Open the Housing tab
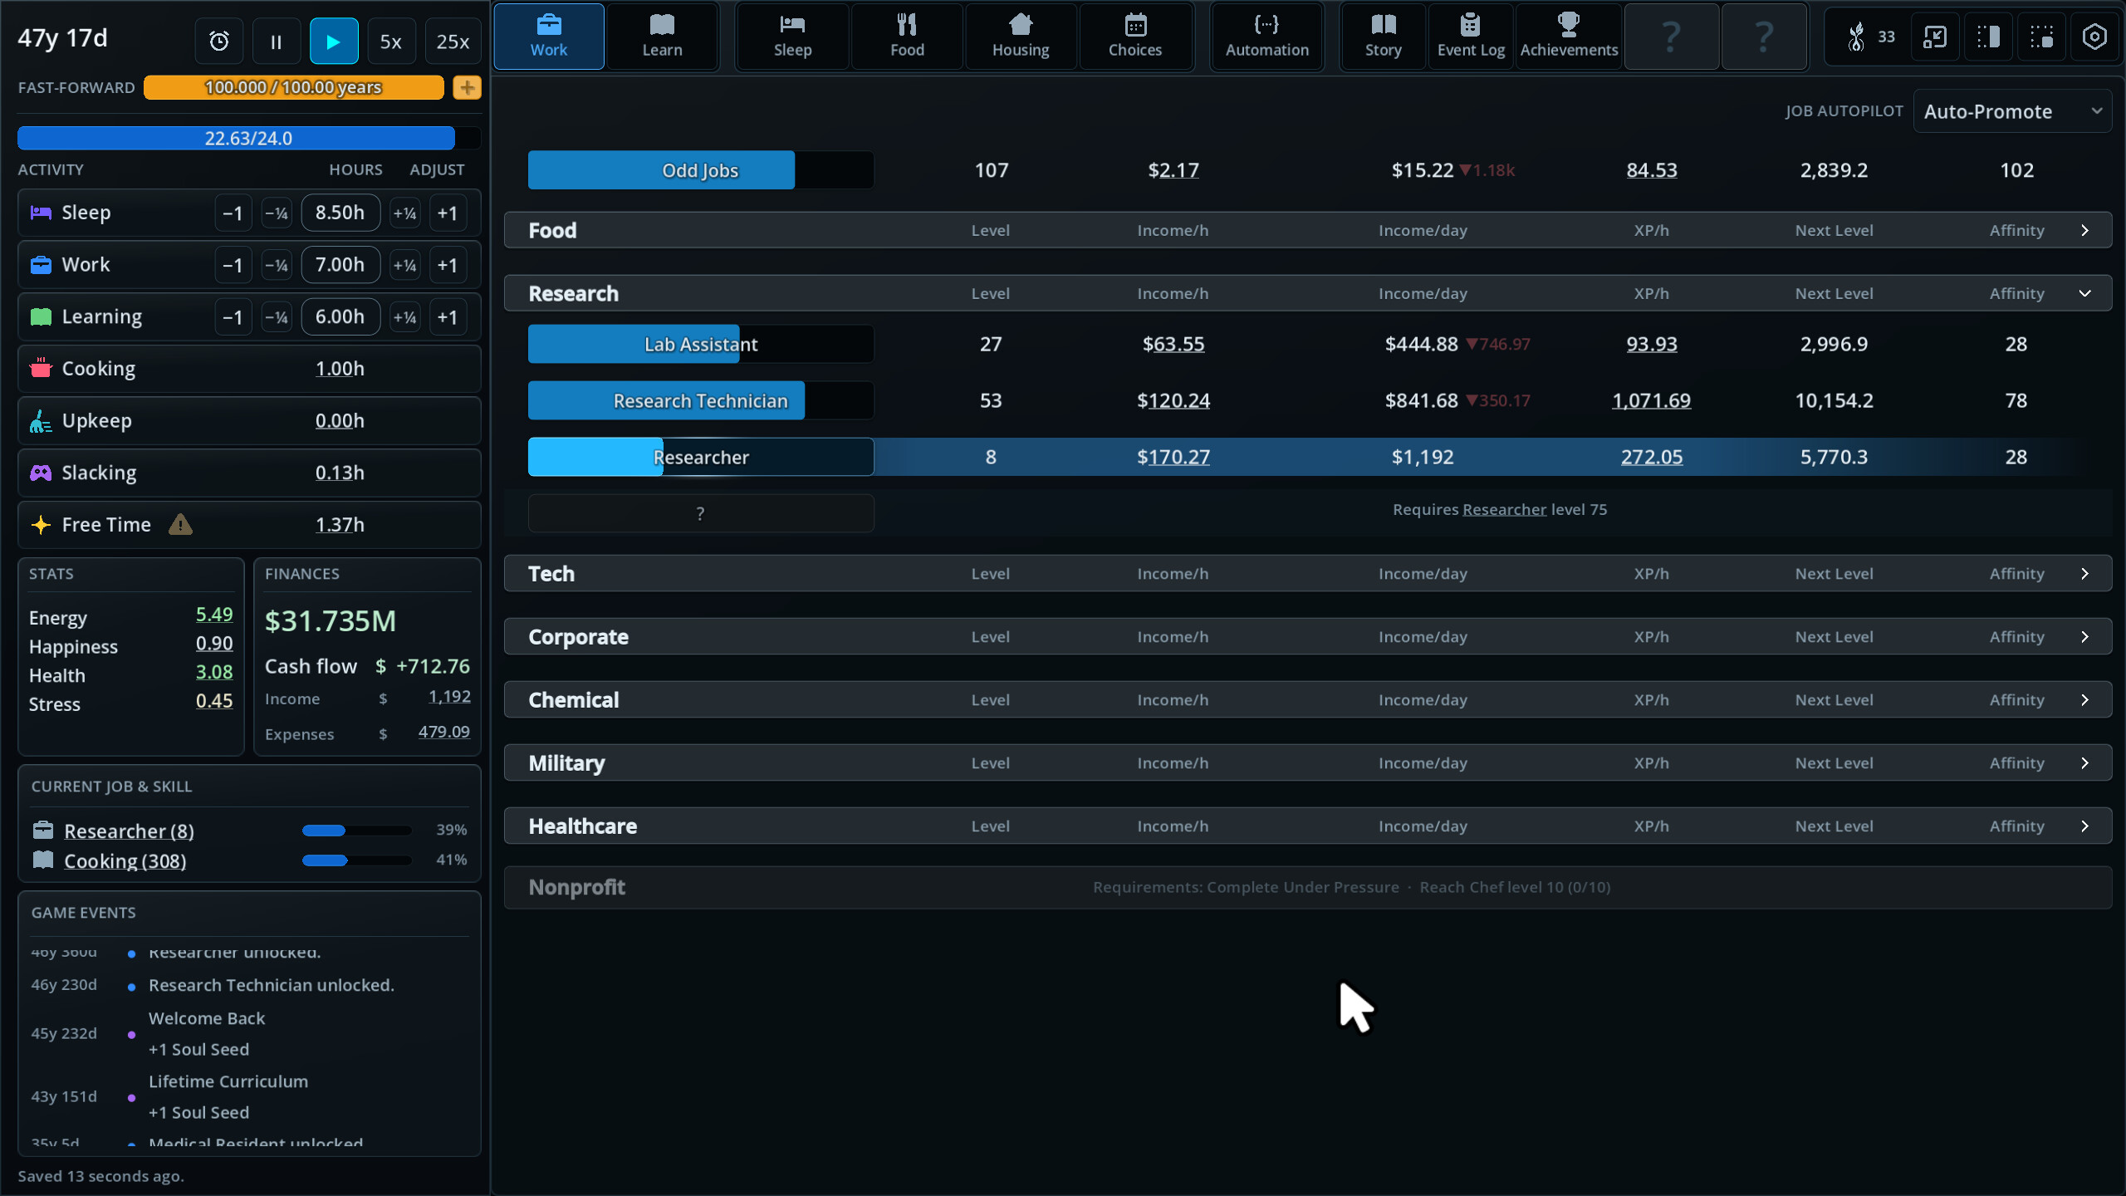The height and width of the screenshot is (1196, 2126). tap(1021, 37)
